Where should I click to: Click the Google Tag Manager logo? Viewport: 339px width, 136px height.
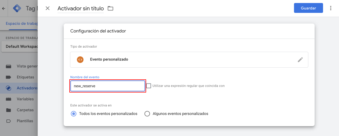point(17,8)
